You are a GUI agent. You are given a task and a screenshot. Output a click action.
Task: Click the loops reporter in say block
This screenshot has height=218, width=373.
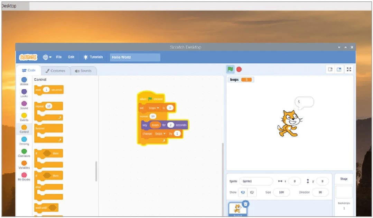[x=155, y=125]
